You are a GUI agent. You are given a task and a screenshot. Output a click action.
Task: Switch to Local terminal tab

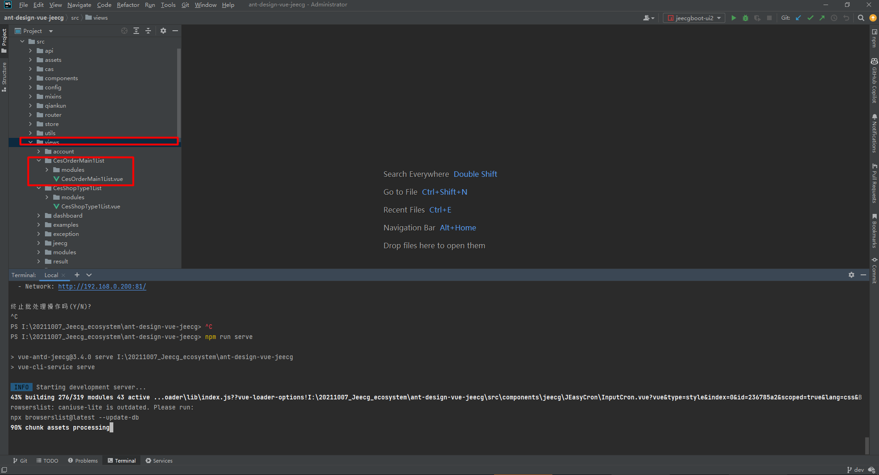click(51, 275)
